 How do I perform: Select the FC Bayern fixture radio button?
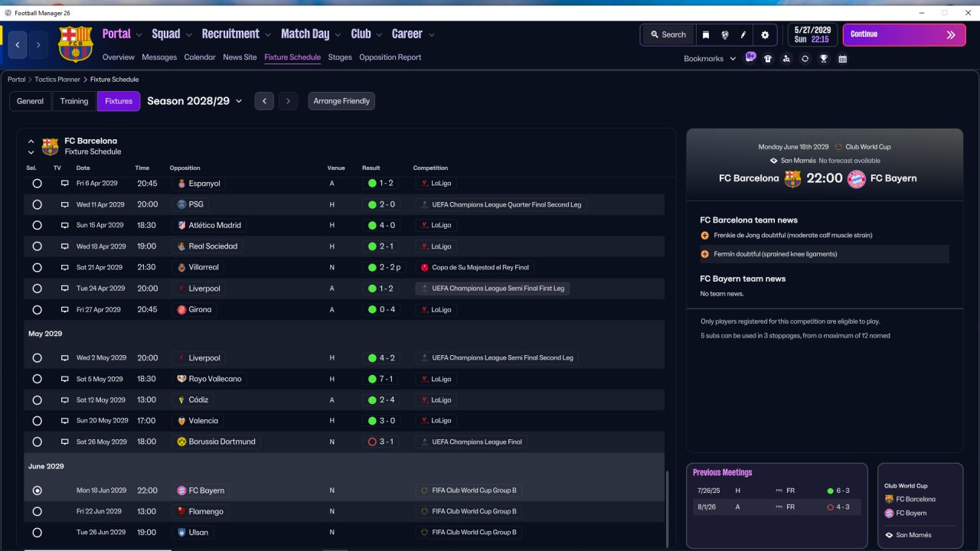click(x=38, y=491)
